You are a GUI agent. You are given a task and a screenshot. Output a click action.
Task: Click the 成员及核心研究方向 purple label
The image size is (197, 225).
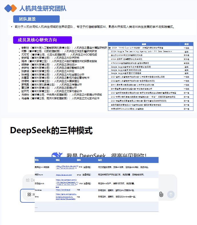pyautogui.click(x=43, y=40)
